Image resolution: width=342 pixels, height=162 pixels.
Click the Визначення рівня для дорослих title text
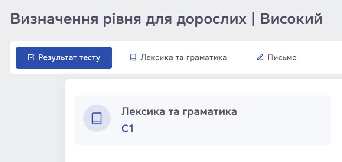click(x=128, y=19)
